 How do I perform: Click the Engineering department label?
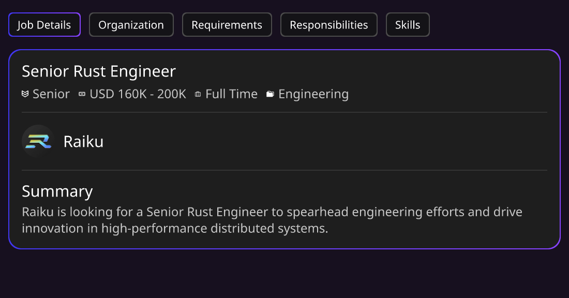pyautogui.click(x=313, y=94)
